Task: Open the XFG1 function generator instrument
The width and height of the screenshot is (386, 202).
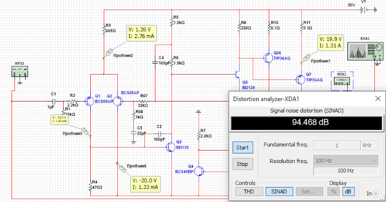Action: tap(20, 72)
